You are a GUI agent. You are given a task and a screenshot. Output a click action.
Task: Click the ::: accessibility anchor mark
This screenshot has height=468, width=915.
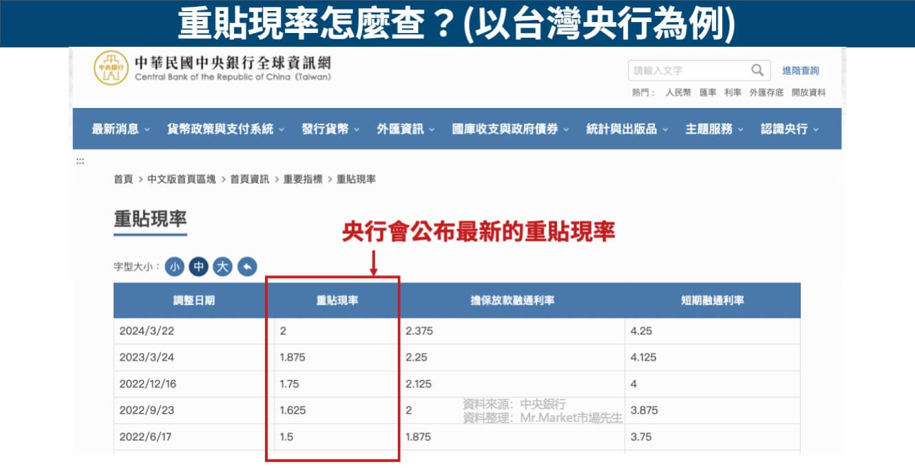coord(80,161)
